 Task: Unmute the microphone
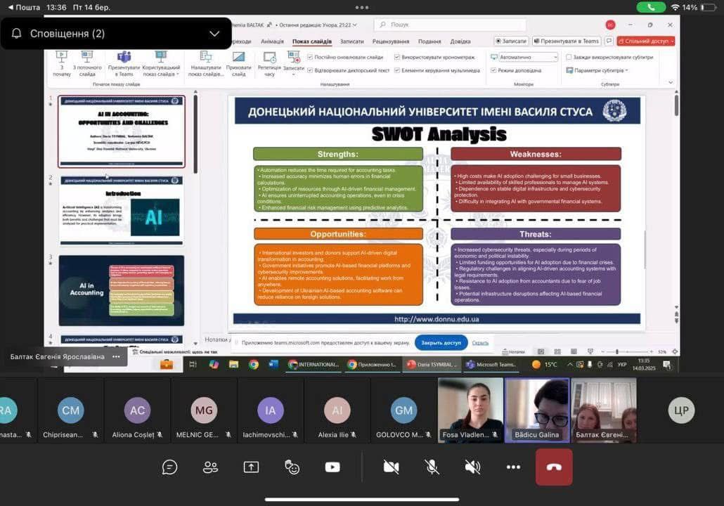[432, 467]
